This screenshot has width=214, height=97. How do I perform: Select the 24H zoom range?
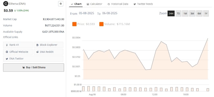tap(171, 13)
